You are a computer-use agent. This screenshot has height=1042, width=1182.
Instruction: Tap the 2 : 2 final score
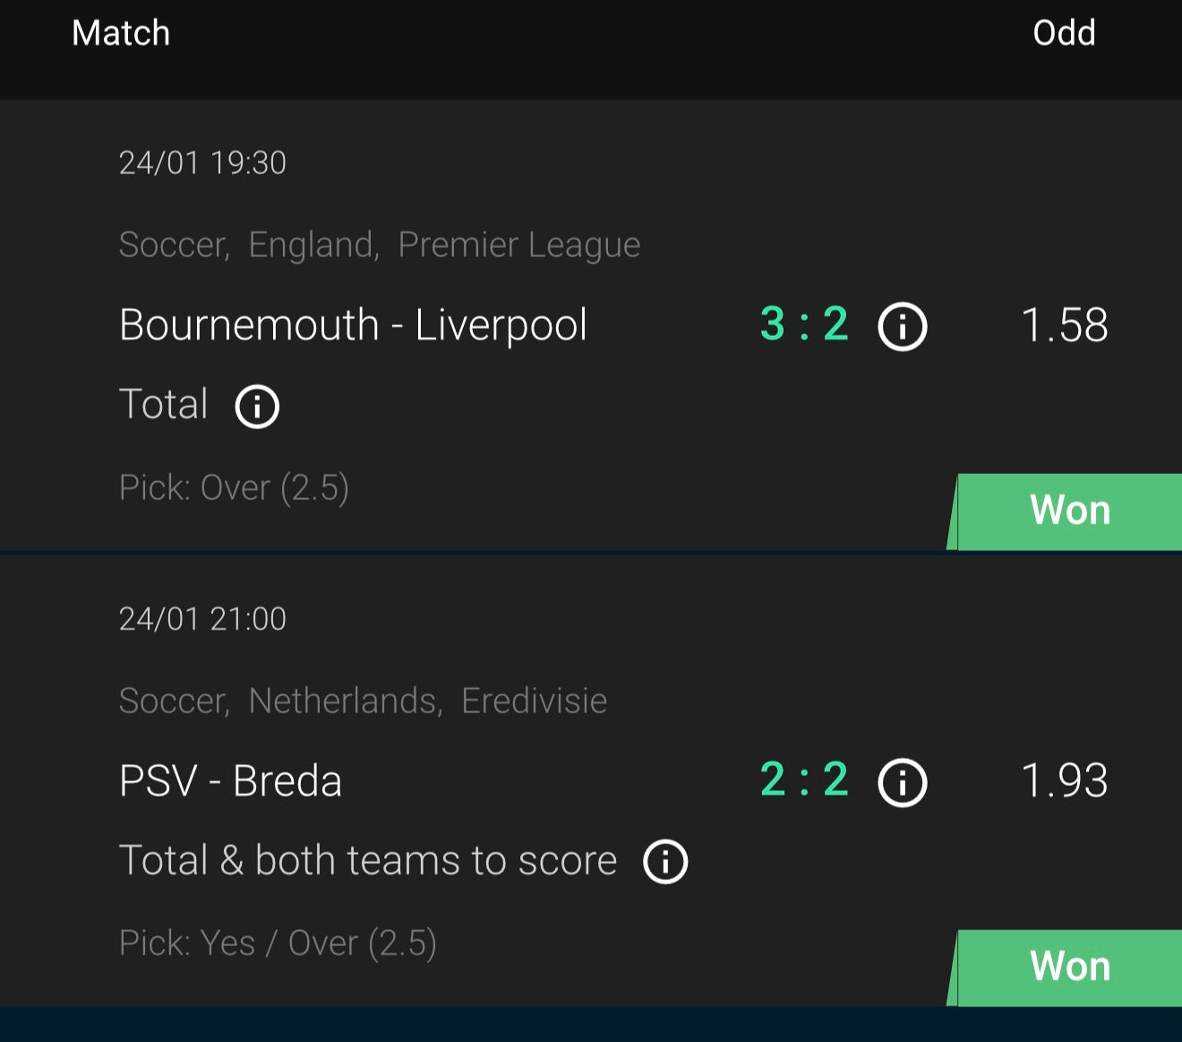tap(804, 779)
